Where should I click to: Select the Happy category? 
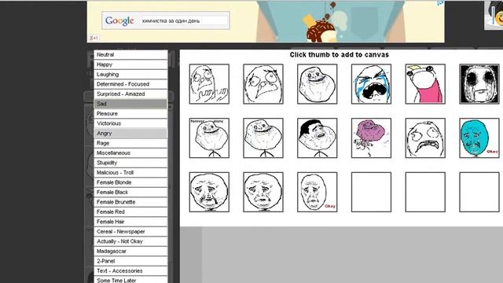coord(130,64)
